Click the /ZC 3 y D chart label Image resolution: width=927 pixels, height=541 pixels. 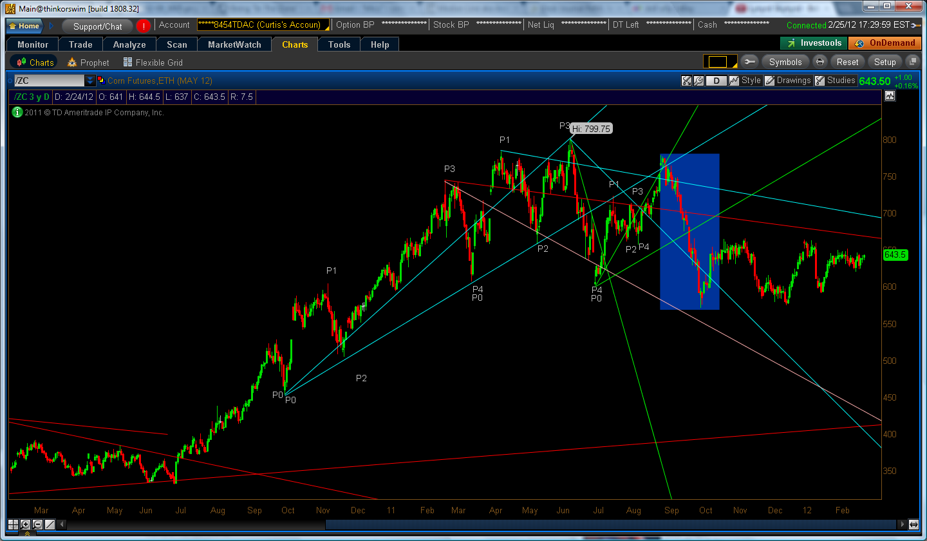[x=32, y=97]
